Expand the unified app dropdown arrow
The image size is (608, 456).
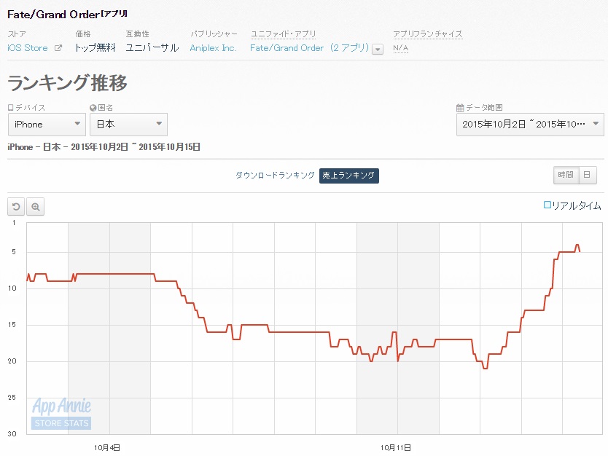point(378,50)
